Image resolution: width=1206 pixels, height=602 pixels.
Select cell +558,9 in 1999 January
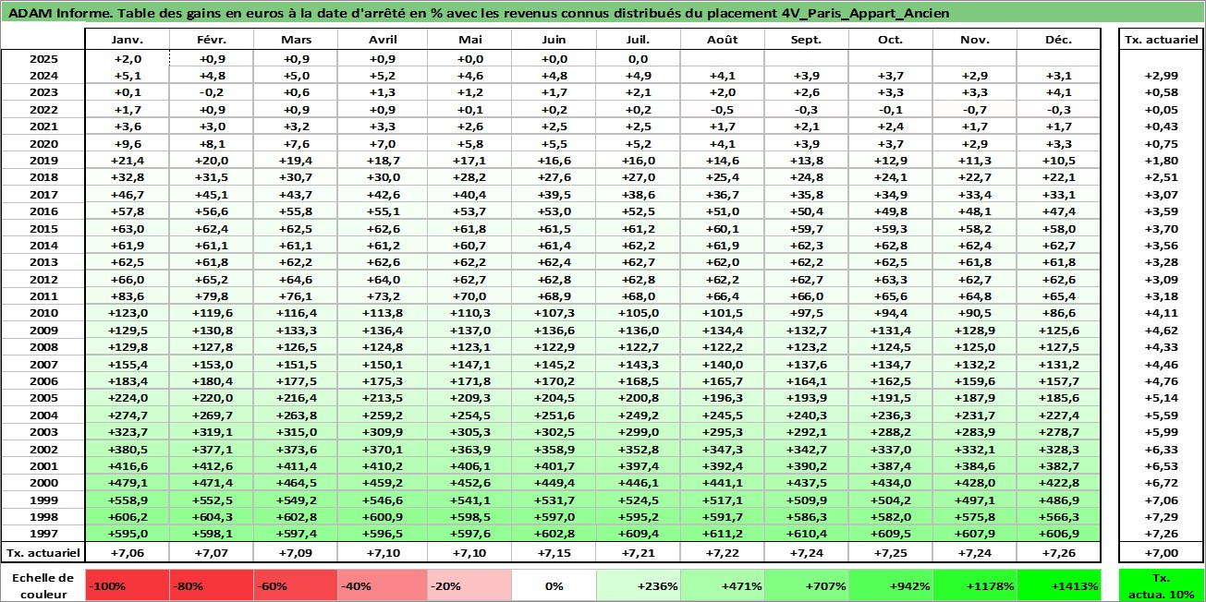pyautogui.click(x=128, y=500)
